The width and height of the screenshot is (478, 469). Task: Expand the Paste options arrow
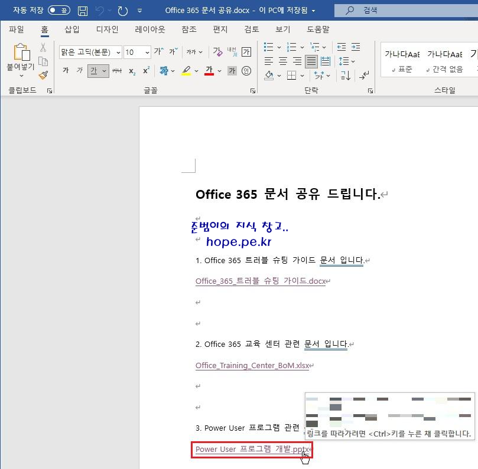click(21, 76)
